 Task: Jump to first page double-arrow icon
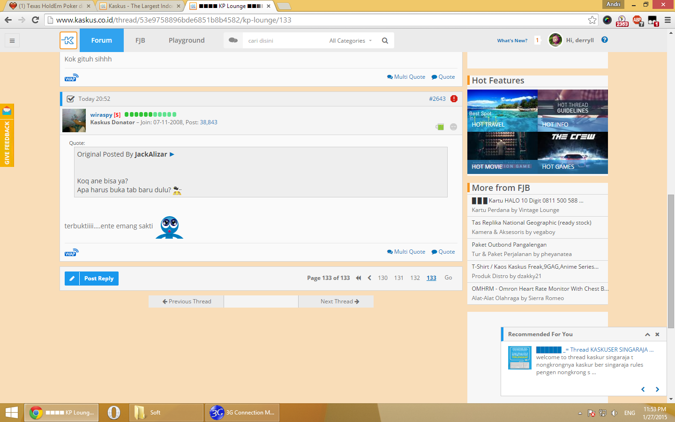(x=359, y=278)
